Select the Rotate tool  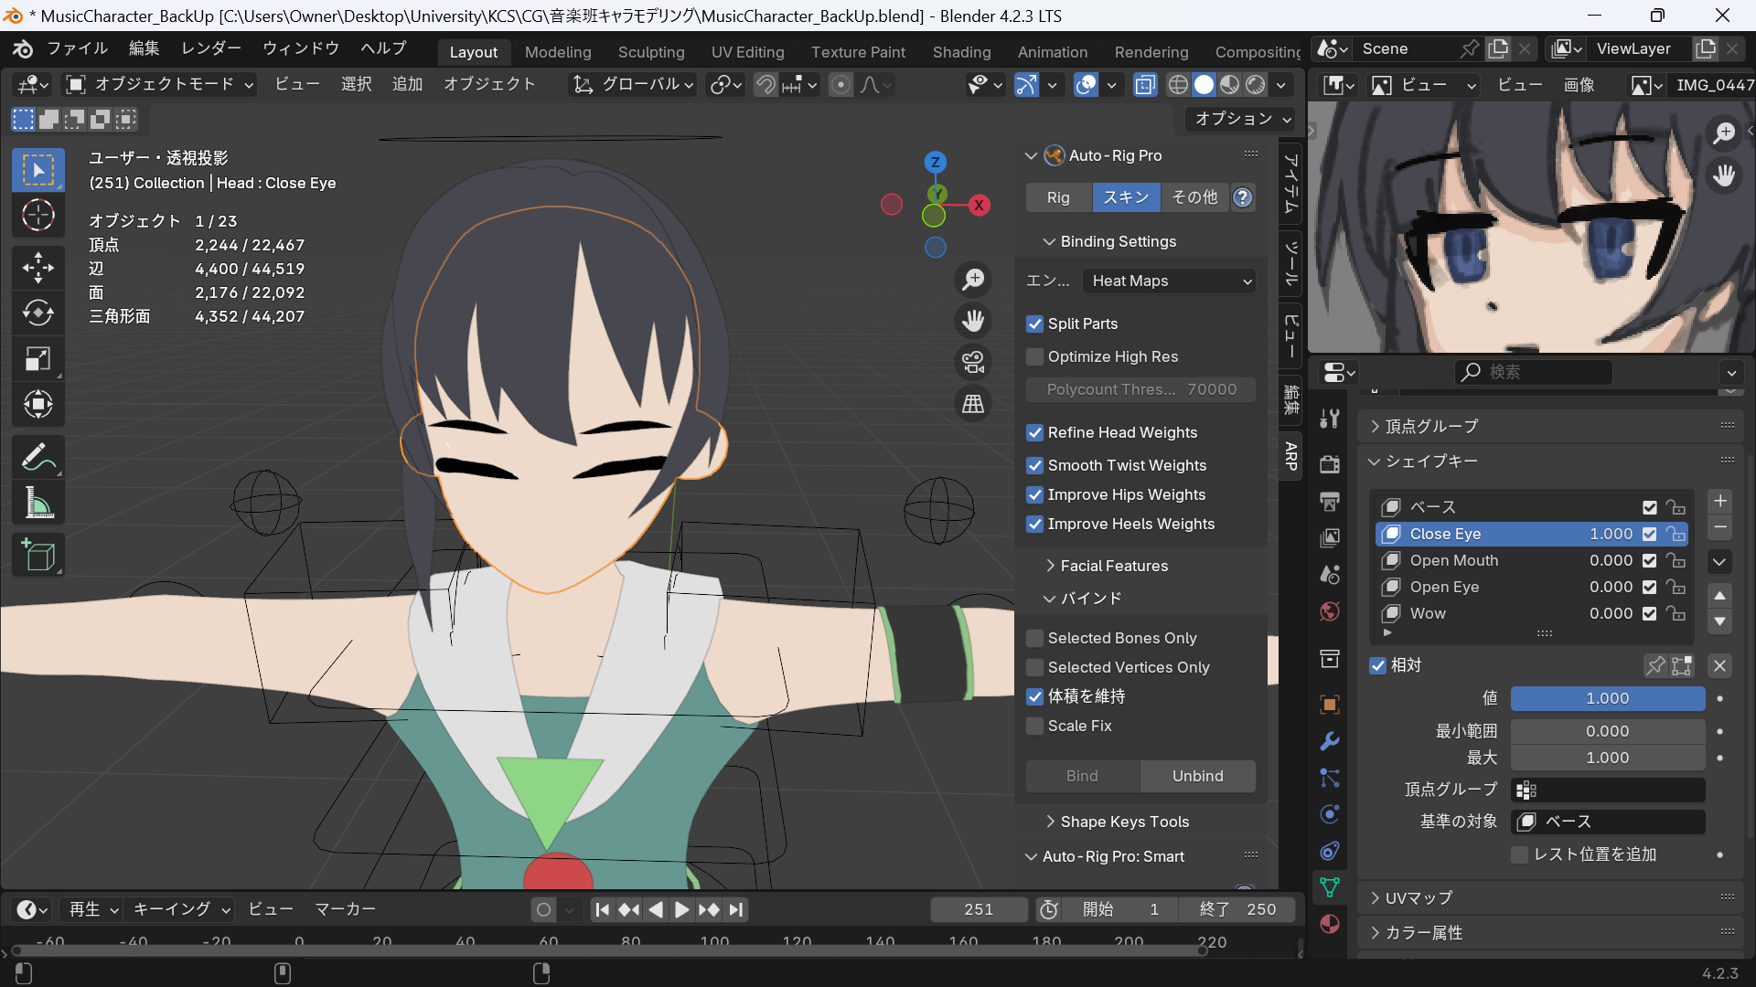click(x=37, y=313)
